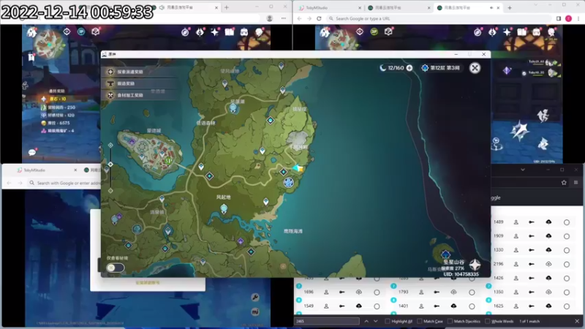The height and width of the screenshot is (329, 585).
Task: Click the bottom diamond of the map zoom slider
Action: coord(110,191)
